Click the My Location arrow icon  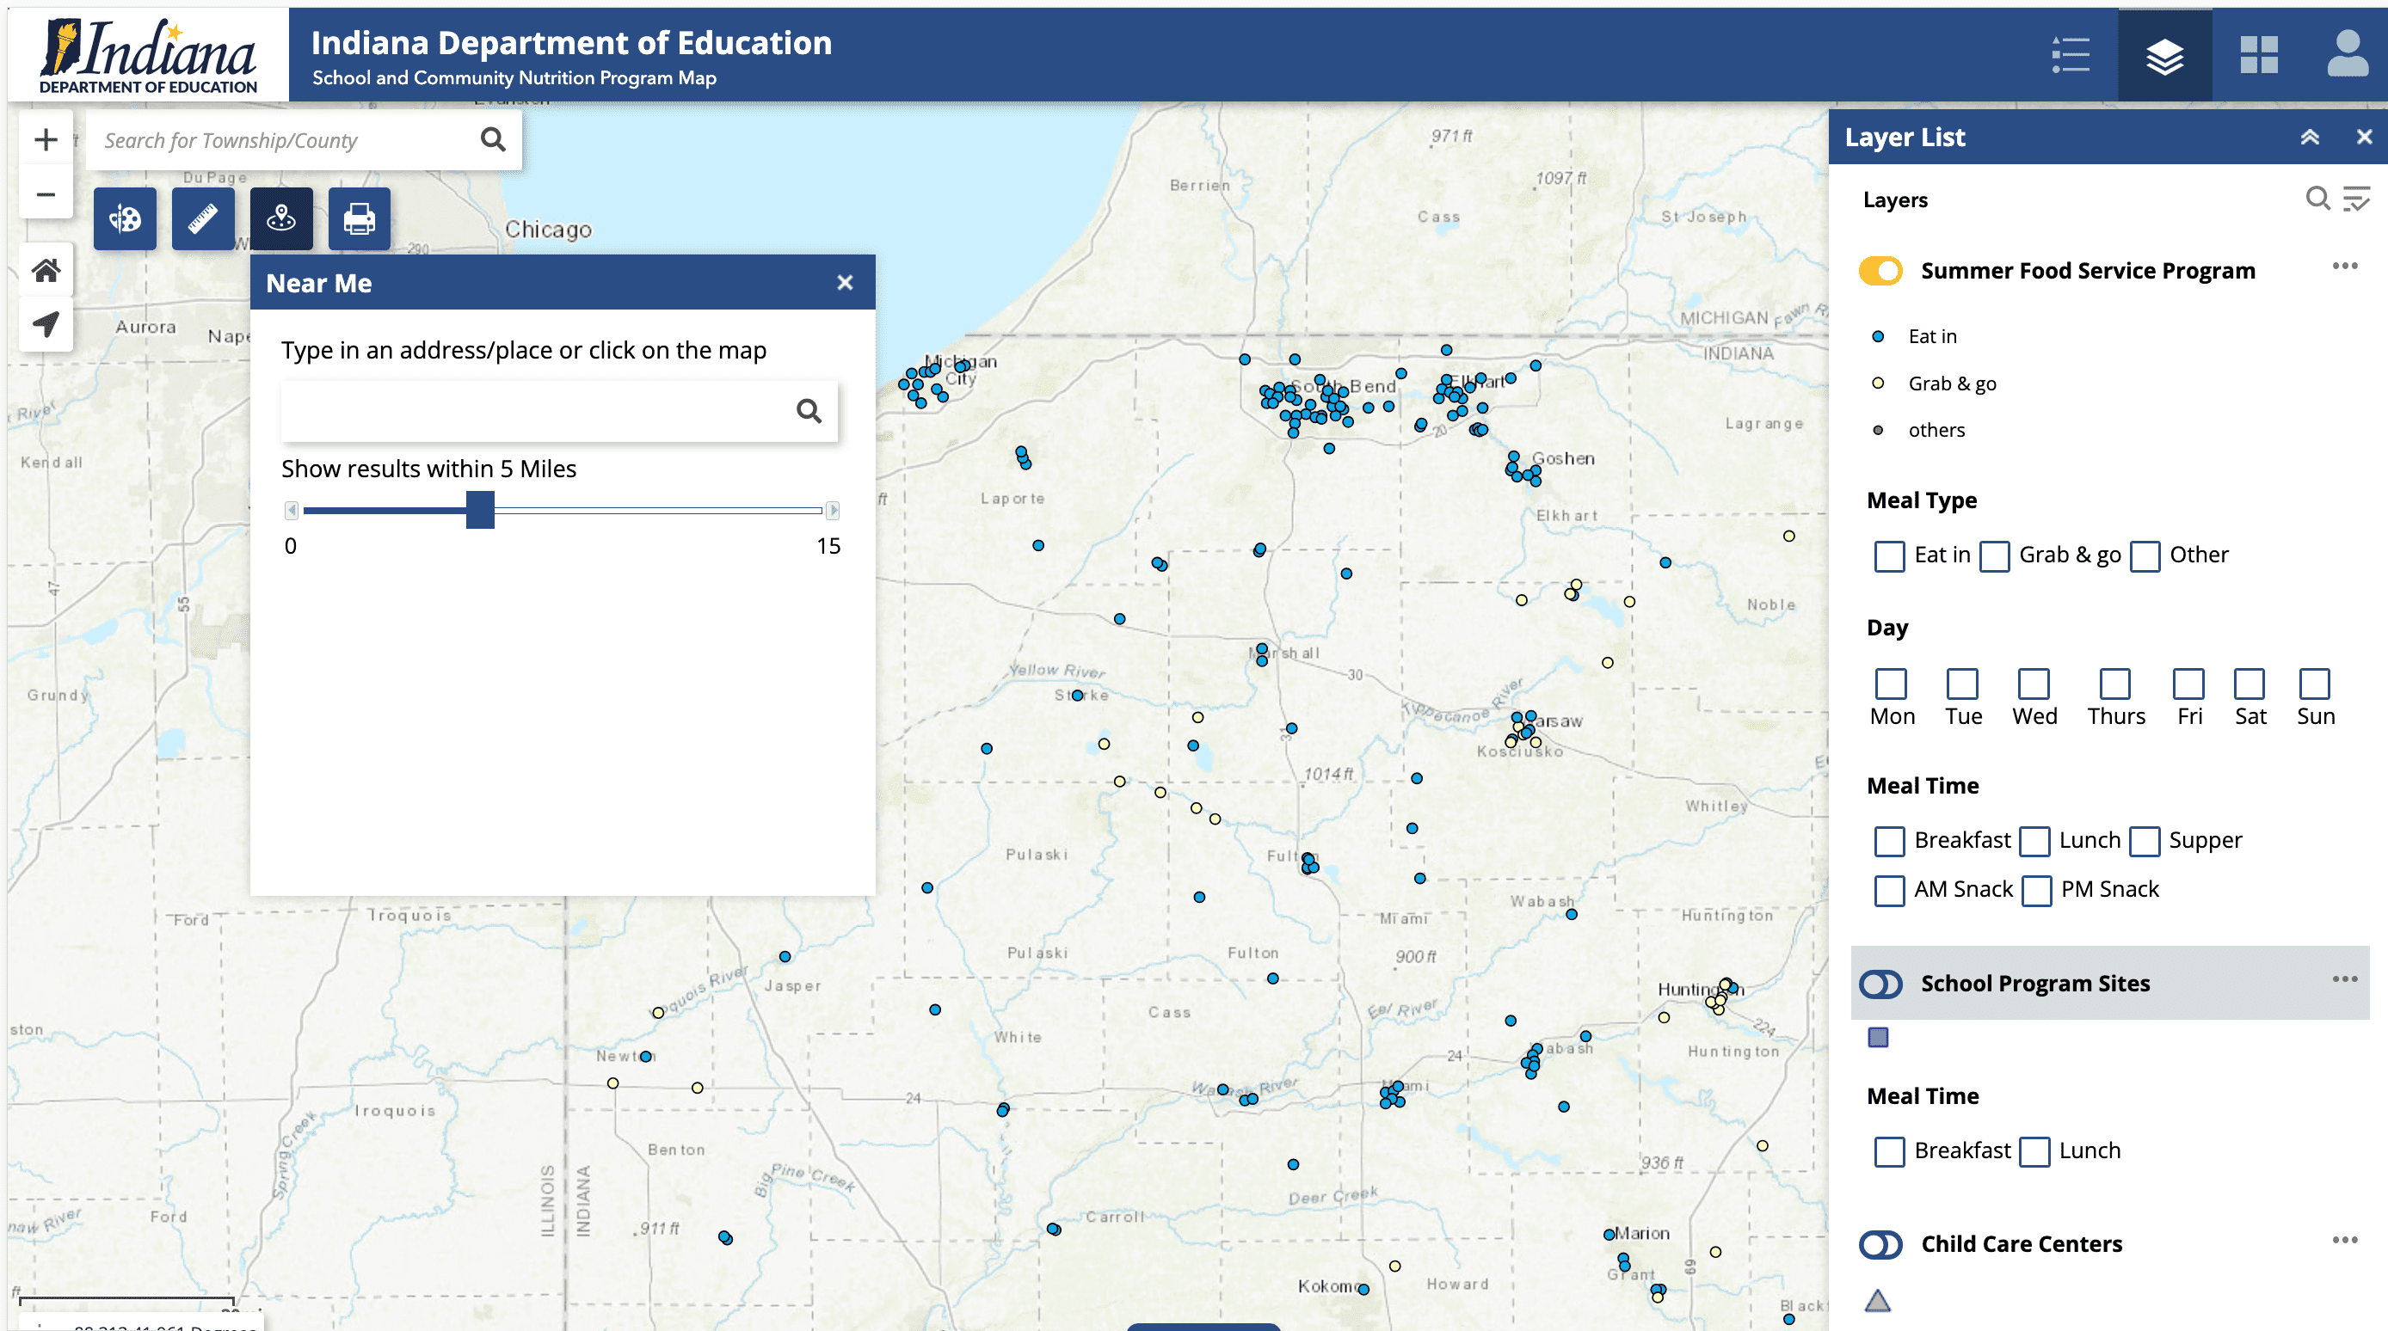(x=46, y=324)
